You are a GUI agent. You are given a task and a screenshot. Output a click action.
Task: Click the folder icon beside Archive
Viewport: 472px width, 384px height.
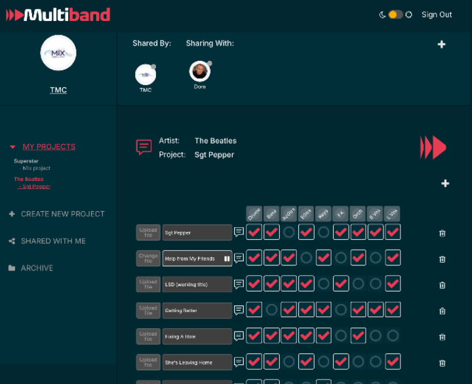(x=12, y=268)
